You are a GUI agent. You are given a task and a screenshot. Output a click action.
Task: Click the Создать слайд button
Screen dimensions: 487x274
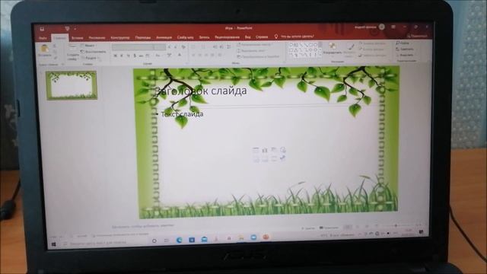pyautogui.click(x=73, y=53)
